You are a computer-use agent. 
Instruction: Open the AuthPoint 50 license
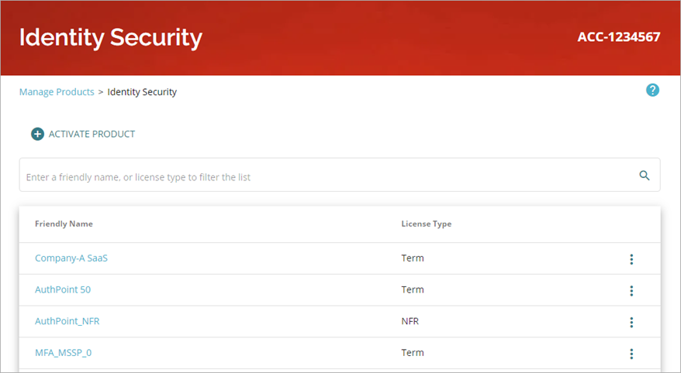coord(63,289)
